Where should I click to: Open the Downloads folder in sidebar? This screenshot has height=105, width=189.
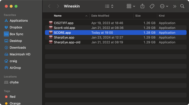18,47
